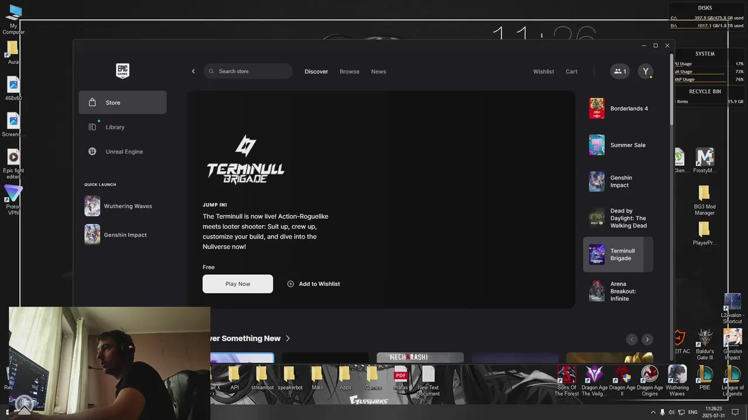Click the microphone tray icon
This screenshot has width=748, height=420.
pyautogui.click(x=663, y=412)
